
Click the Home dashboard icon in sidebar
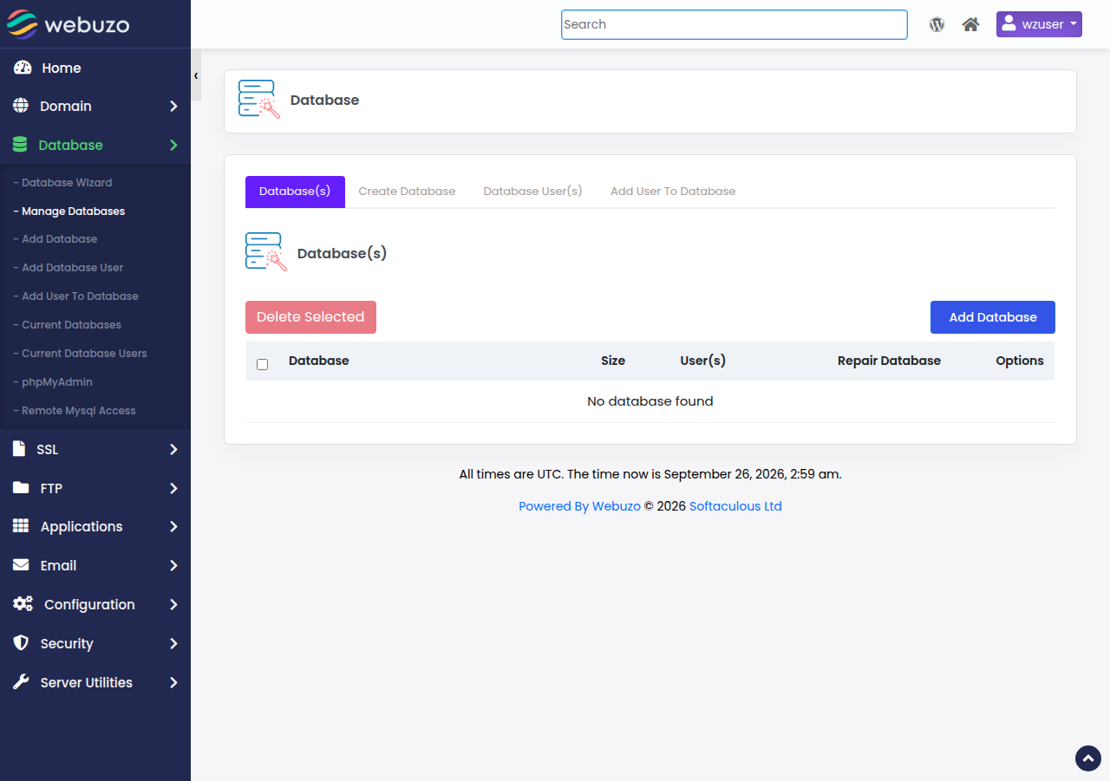coord(23,68)
